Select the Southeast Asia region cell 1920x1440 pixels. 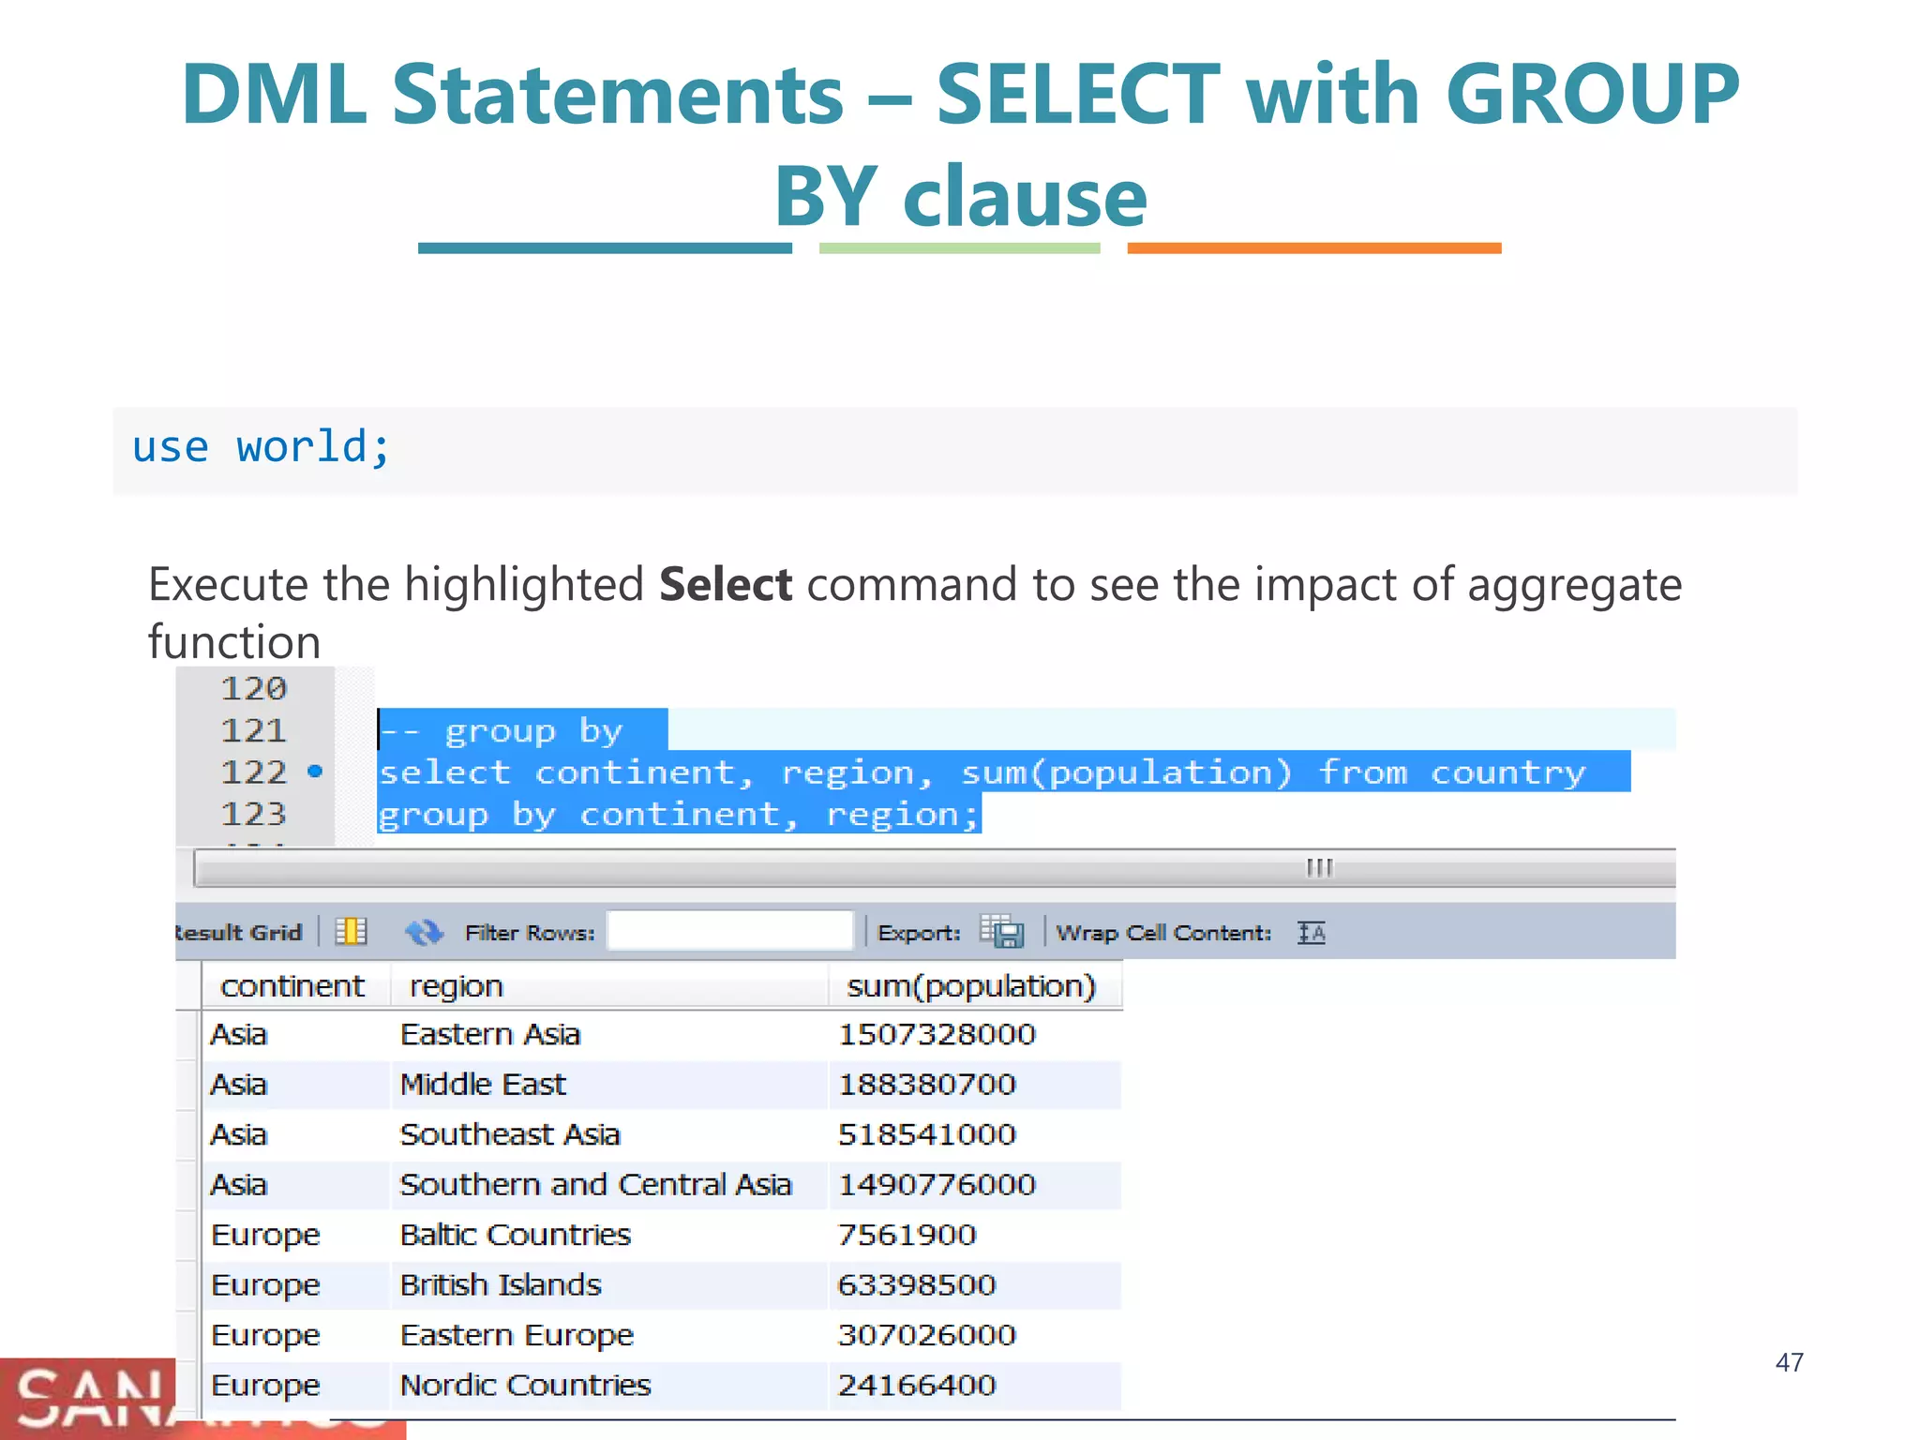click(x=608, y=1134)
